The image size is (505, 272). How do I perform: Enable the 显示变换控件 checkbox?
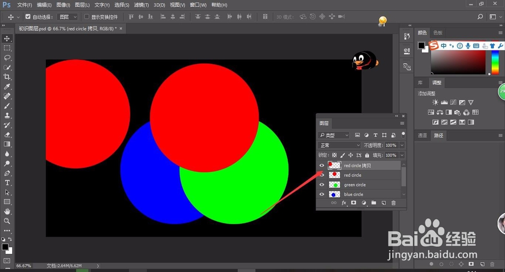pos(86,17)
